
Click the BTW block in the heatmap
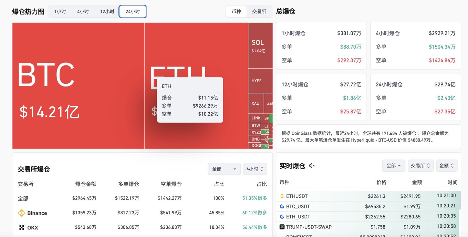click(255, 125)
